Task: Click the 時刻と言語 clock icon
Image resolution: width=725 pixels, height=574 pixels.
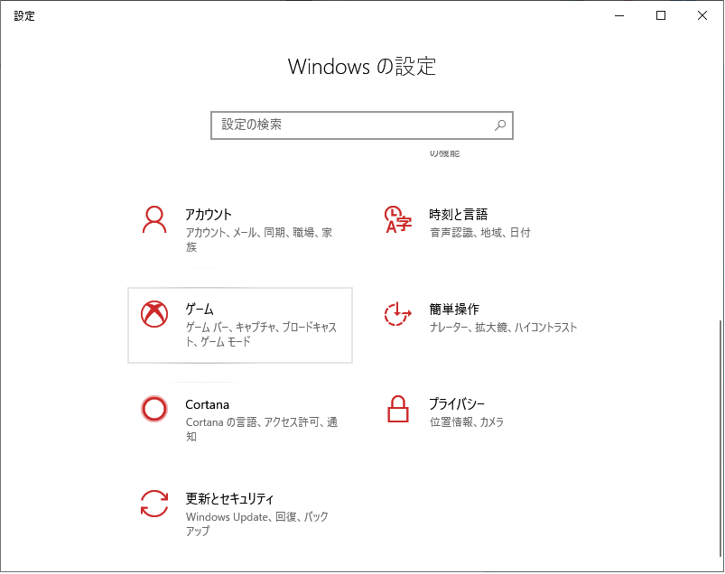Action: point(397,220)
